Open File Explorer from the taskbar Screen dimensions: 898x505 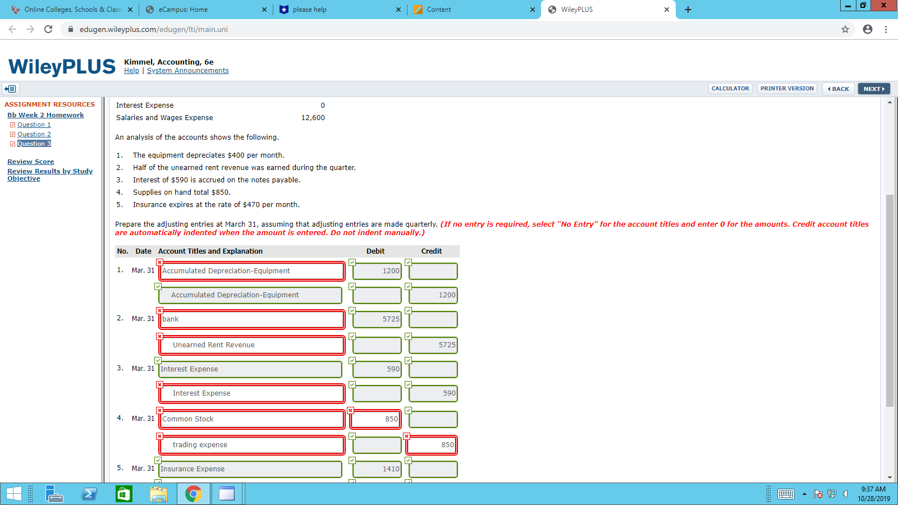tap(159, 494)
